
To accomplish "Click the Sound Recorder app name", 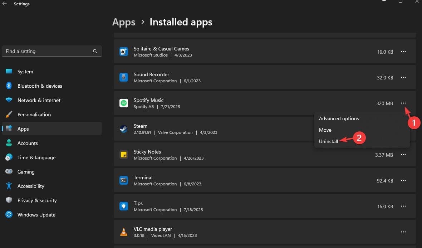I will (152, 74).
